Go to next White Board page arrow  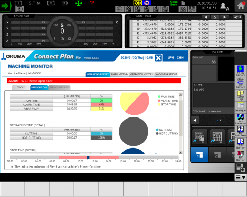(224, 17)
